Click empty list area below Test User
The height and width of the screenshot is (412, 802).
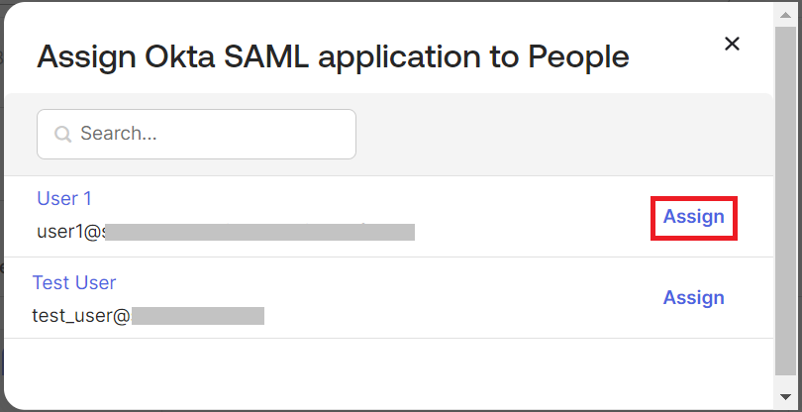coord(386,371)
